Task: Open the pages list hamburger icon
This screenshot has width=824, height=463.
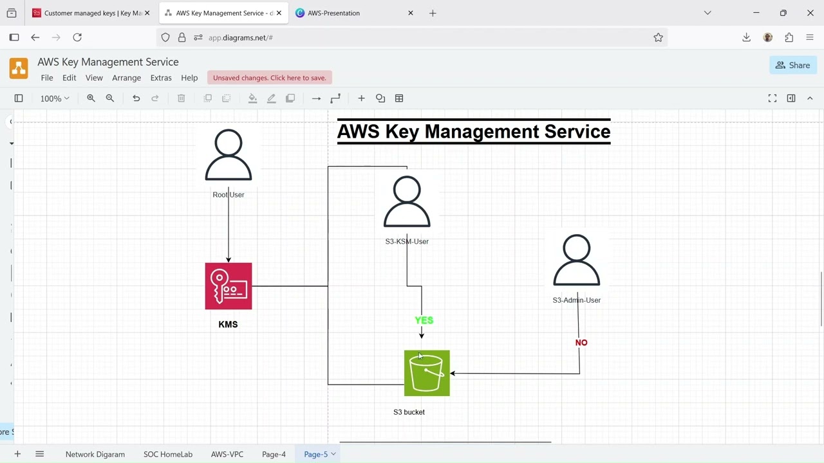Action: [39, 454]
